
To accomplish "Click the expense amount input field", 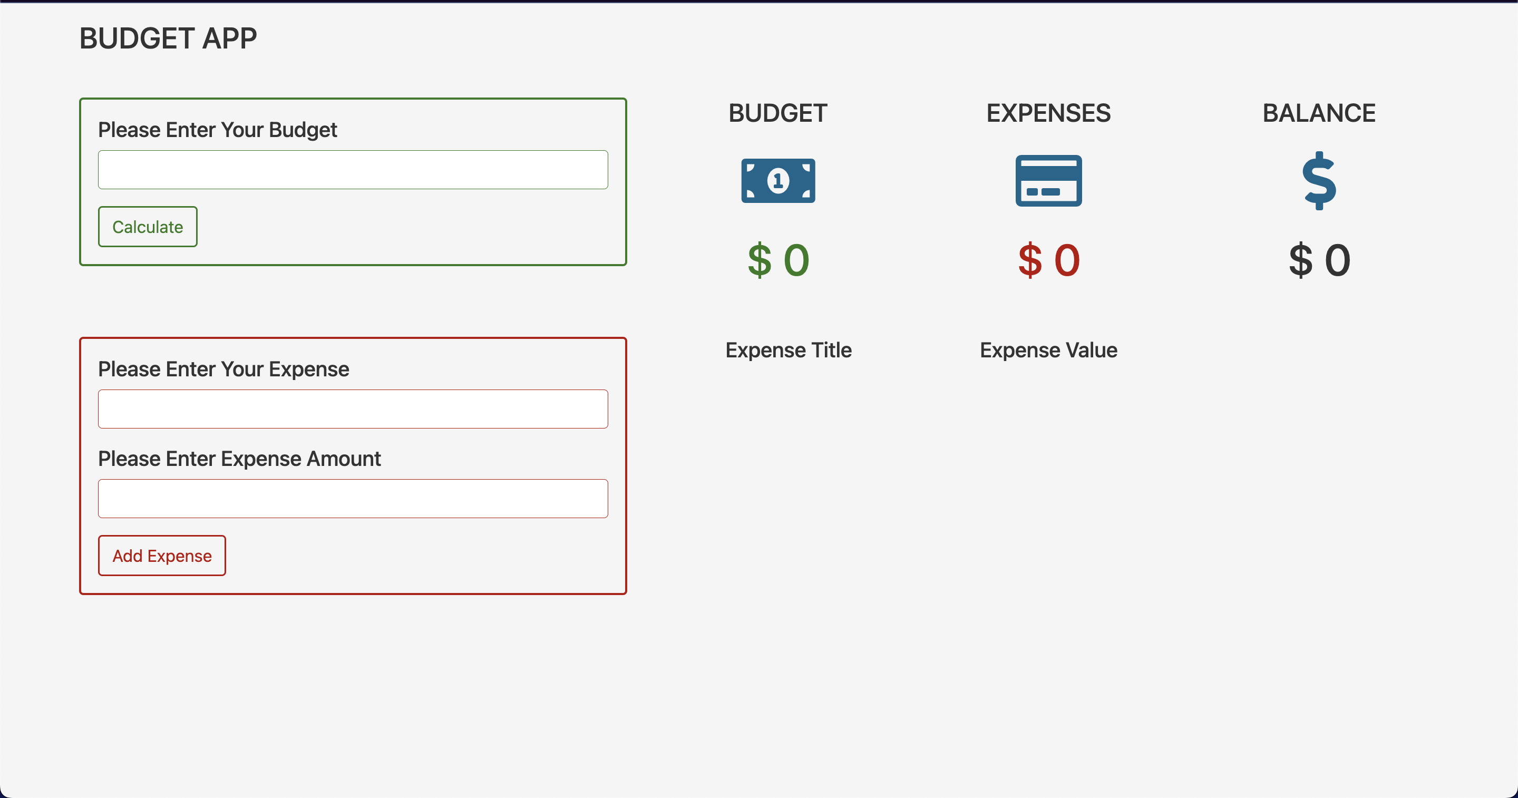I will 353,499.
